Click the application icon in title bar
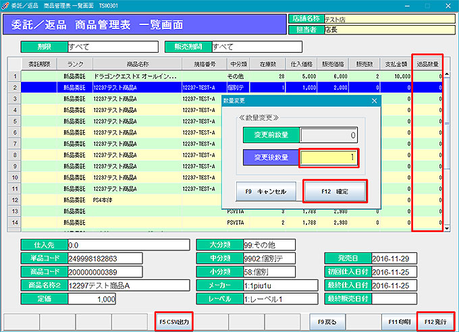 5,5
